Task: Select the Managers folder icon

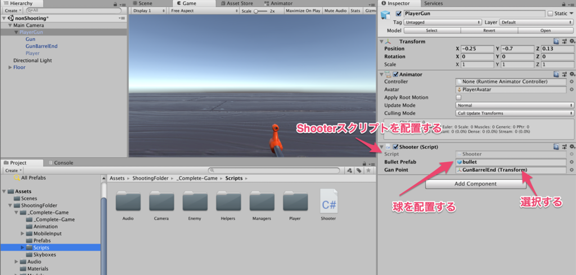Action: (262, 201)
